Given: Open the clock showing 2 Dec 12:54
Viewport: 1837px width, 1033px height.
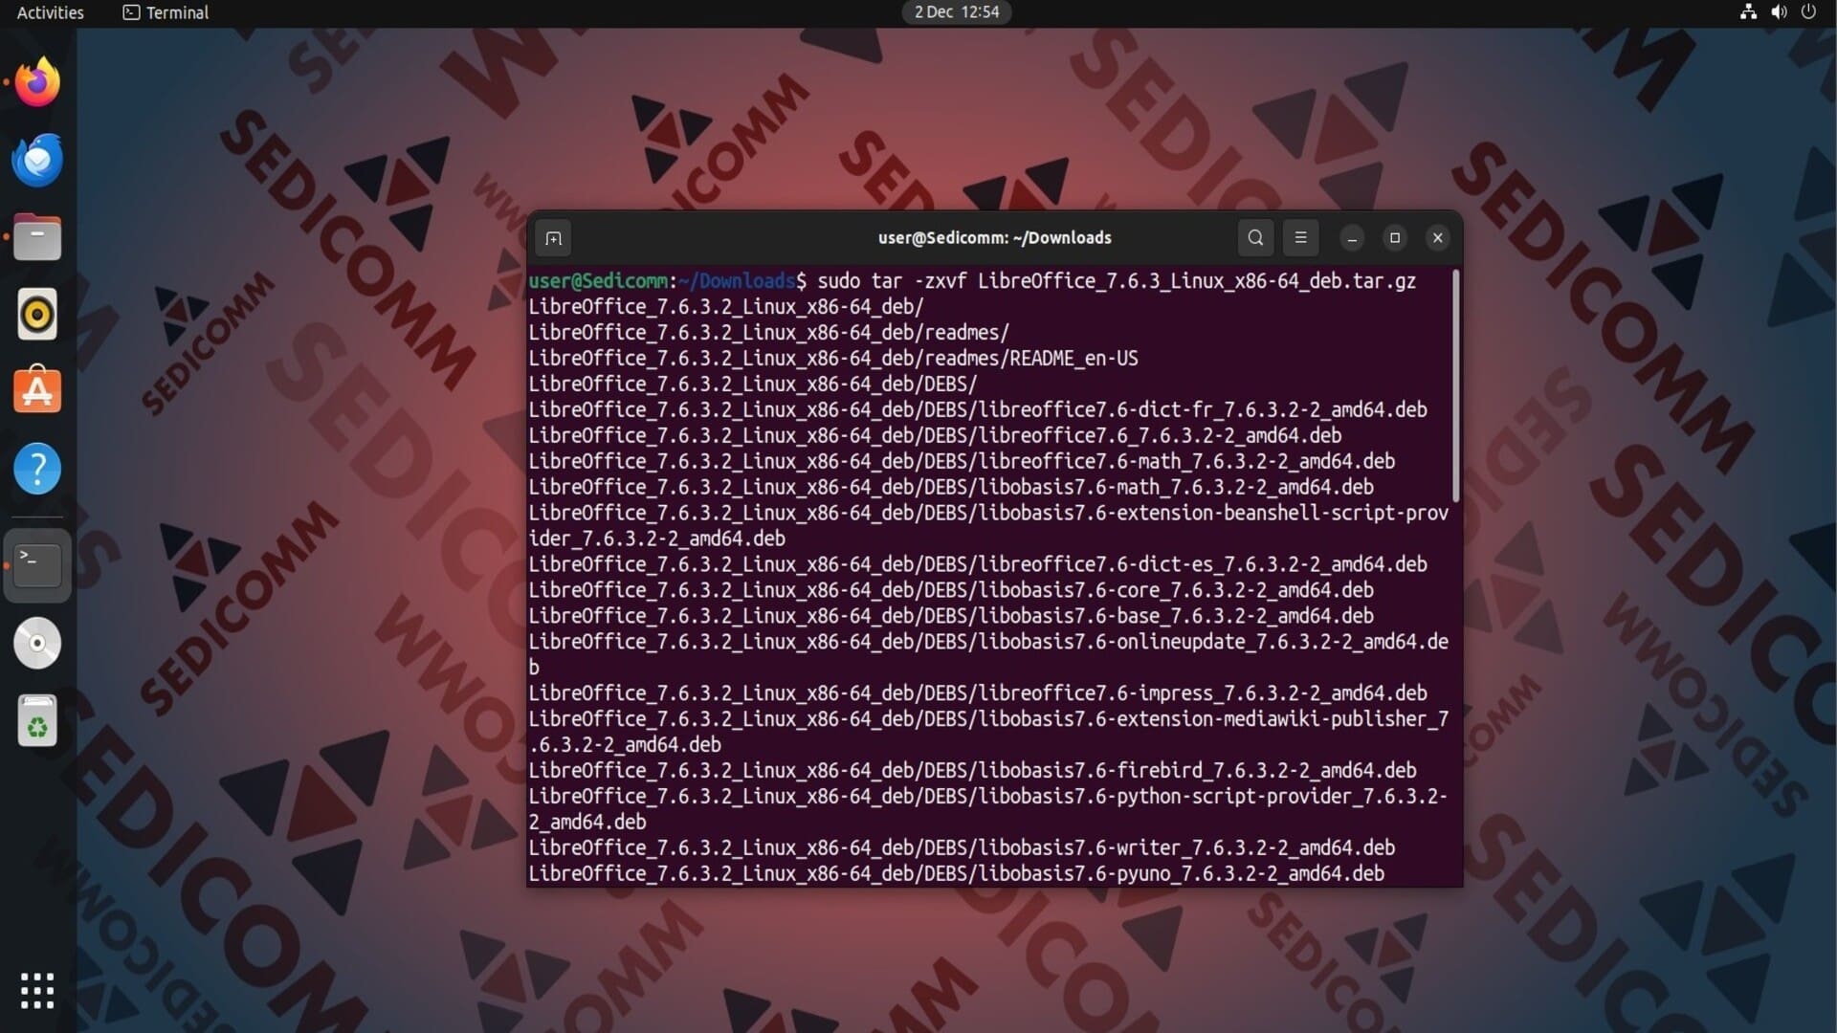Looking at the screenshot, I should coord(956,12).
